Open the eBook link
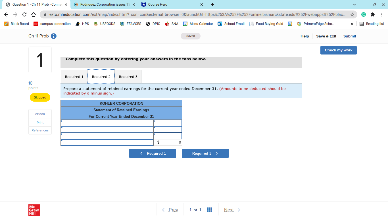 40,114
